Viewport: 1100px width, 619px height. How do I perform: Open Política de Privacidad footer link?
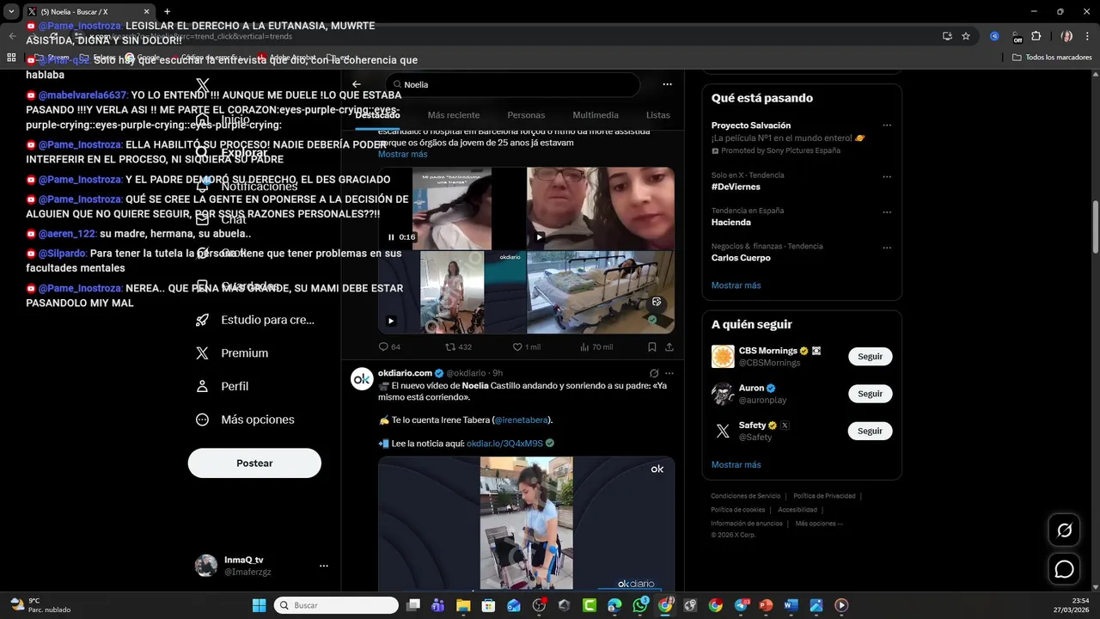(x=824, y=496)
